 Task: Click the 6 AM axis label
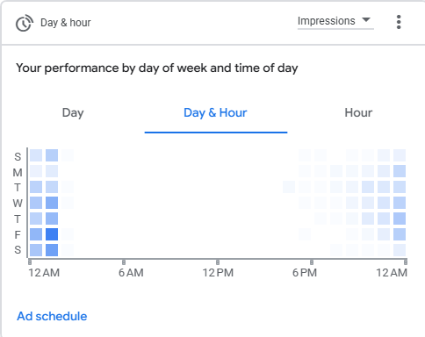click(x=131, y=273)
